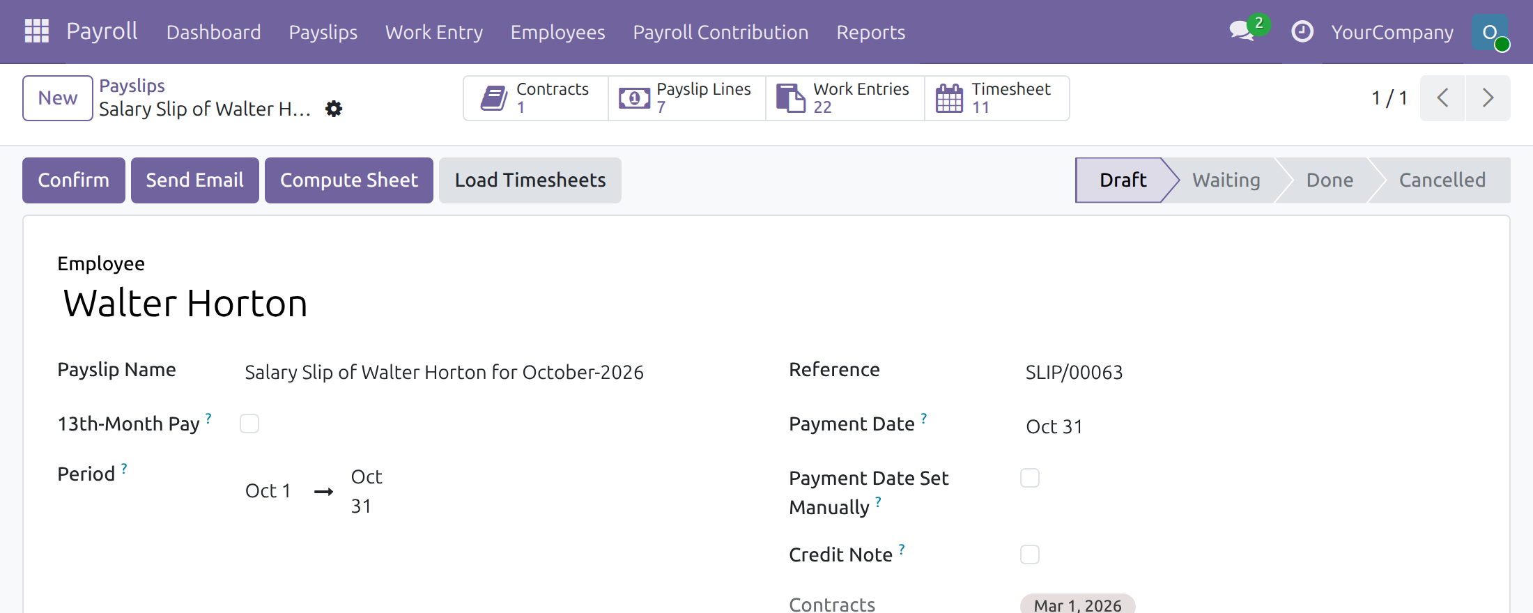Toggle Payment Date Set Manually checkbox
Viewport: 1533px width, 613px height.
click(x=1030, y=478)
